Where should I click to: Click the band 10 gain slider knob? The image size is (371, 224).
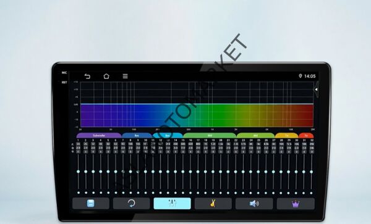[145, 172]
